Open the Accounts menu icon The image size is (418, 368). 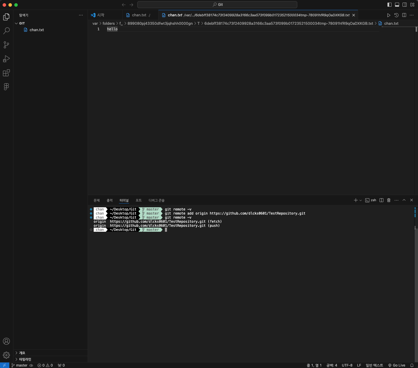pos(6,341)
